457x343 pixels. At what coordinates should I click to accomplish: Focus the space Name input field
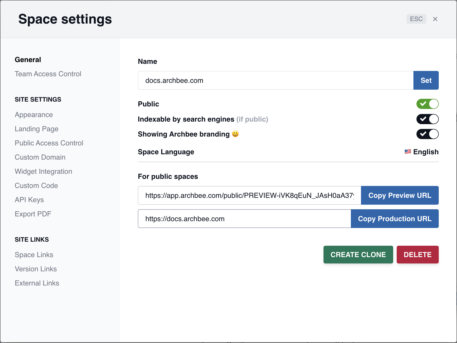click(276, 80)
